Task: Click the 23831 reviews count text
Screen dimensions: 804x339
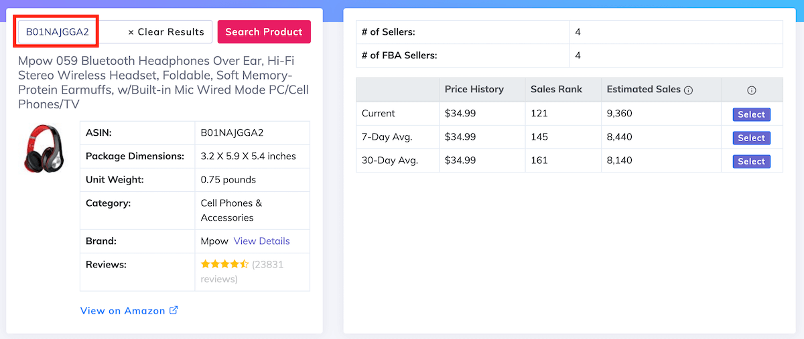Action: tap(243, 271)
